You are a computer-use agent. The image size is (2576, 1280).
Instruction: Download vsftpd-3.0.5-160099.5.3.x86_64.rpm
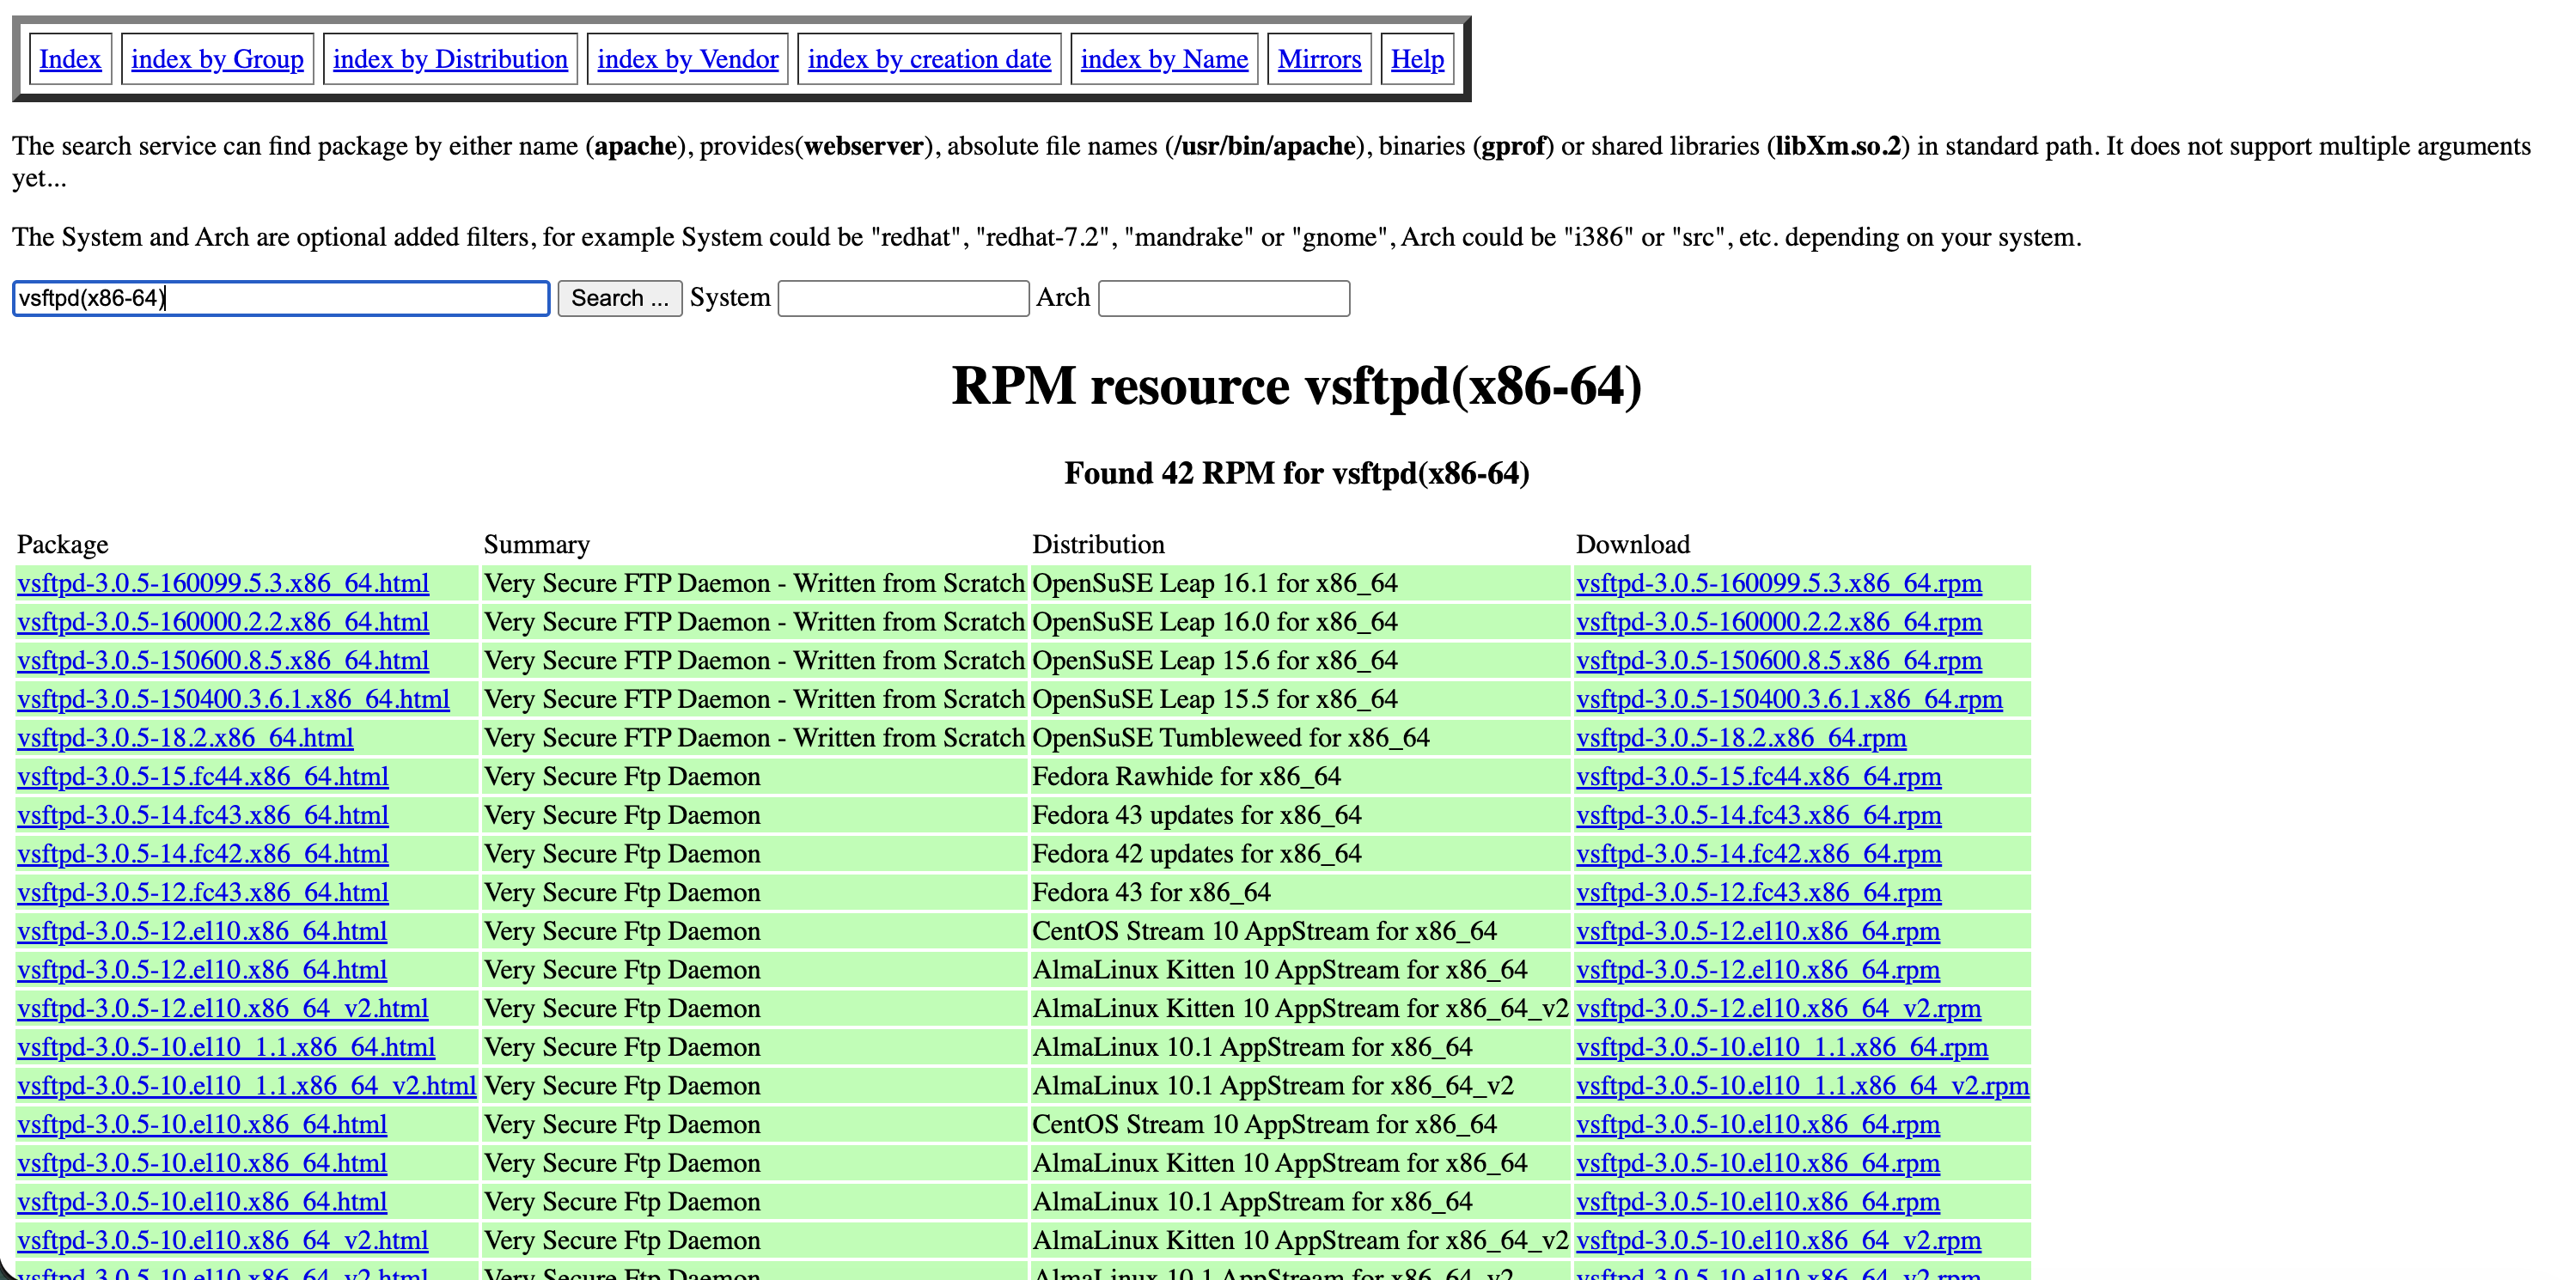(x=1779, y=583)
